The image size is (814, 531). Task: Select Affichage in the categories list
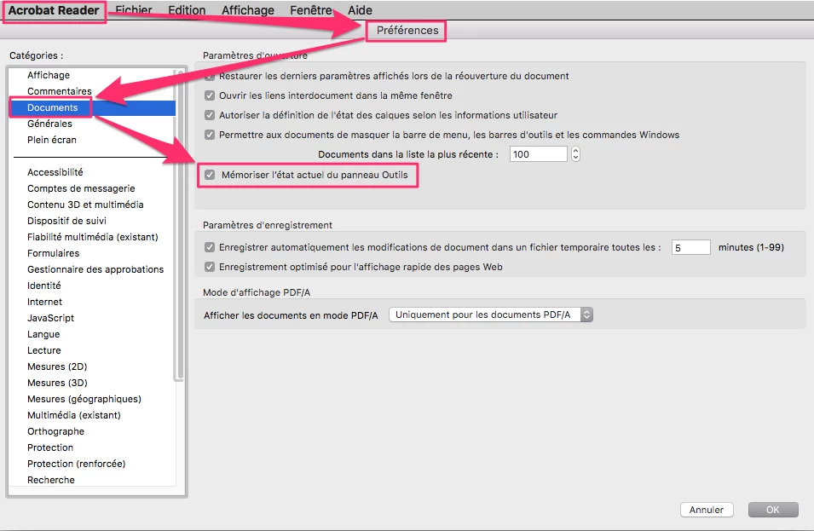pyautogui.click(x=49, y=75)
